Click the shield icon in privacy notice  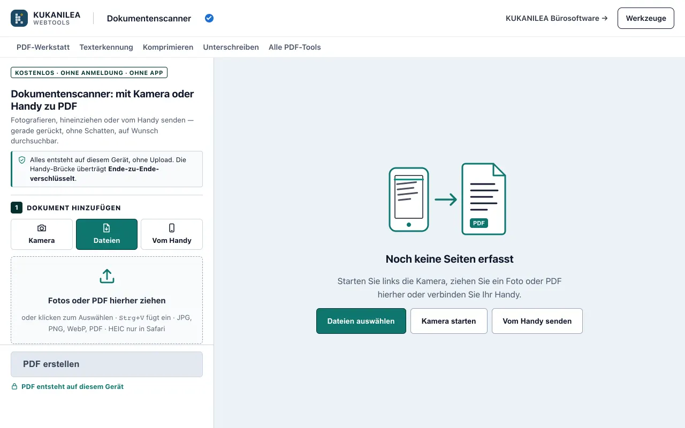(22, 160)
